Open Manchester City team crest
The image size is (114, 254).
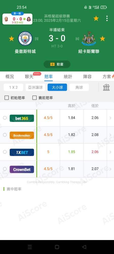pyautogui.click(x=25, y=39)
